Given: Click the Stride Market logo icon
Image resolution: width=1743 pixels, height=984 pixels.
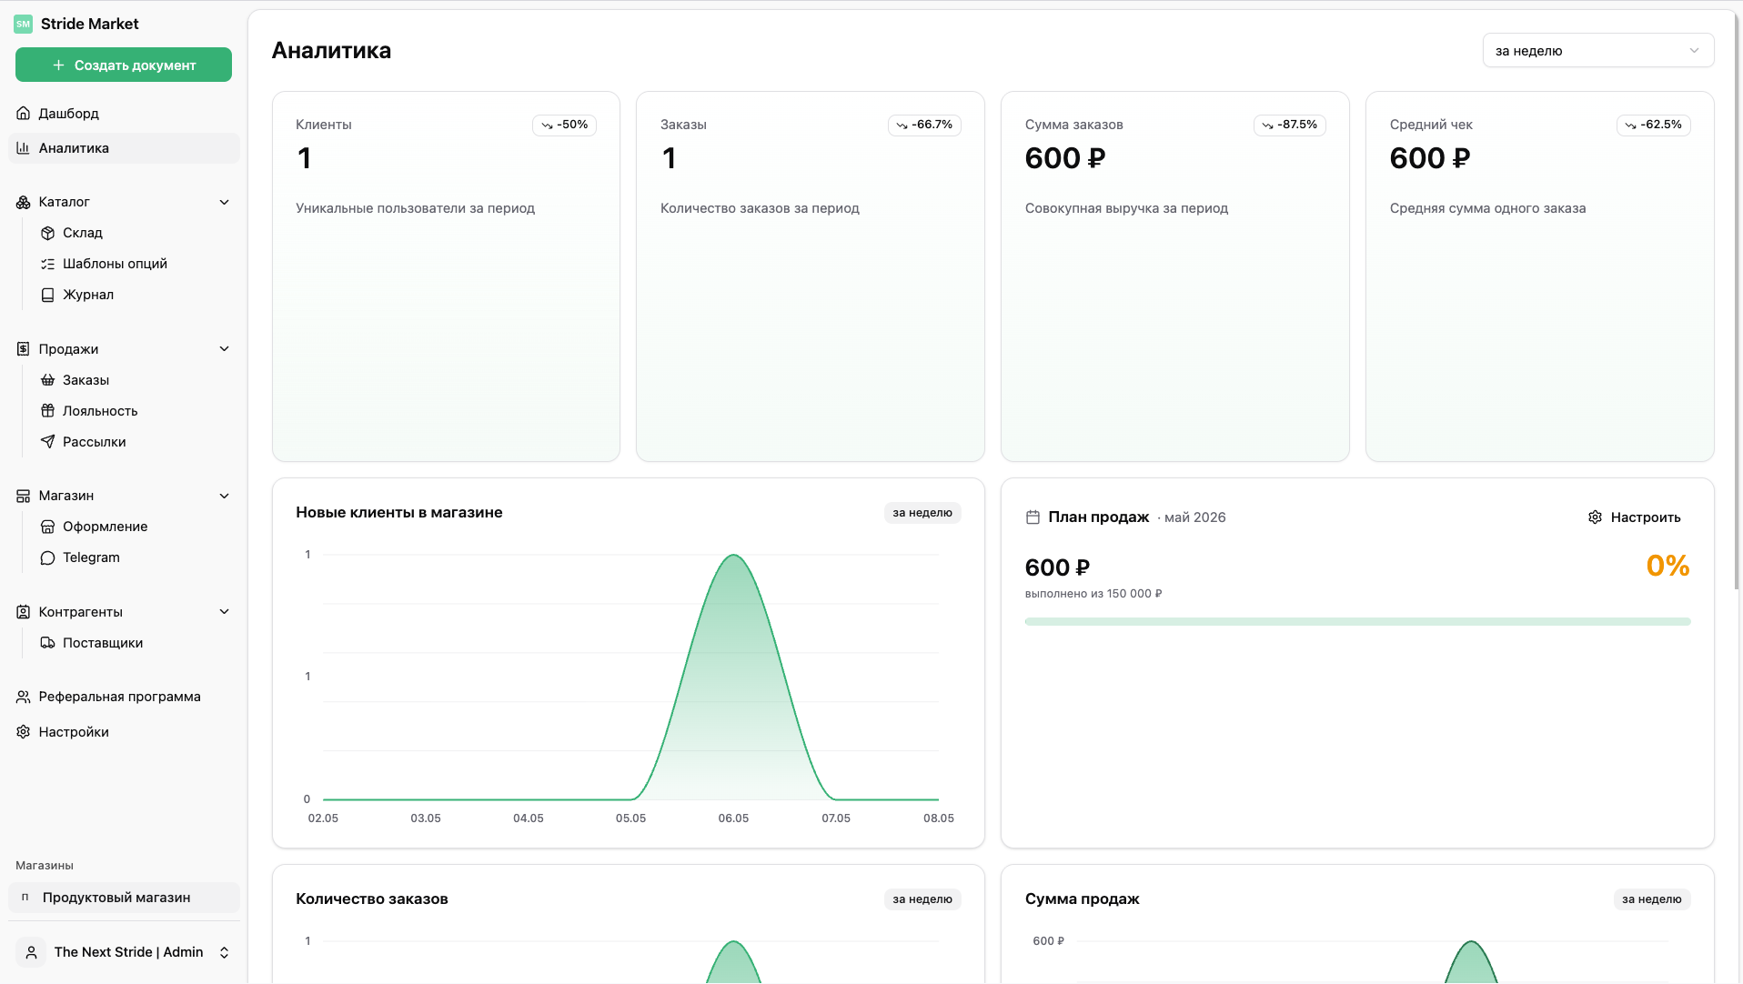Looking at the screenshot, I should (24, 24).
